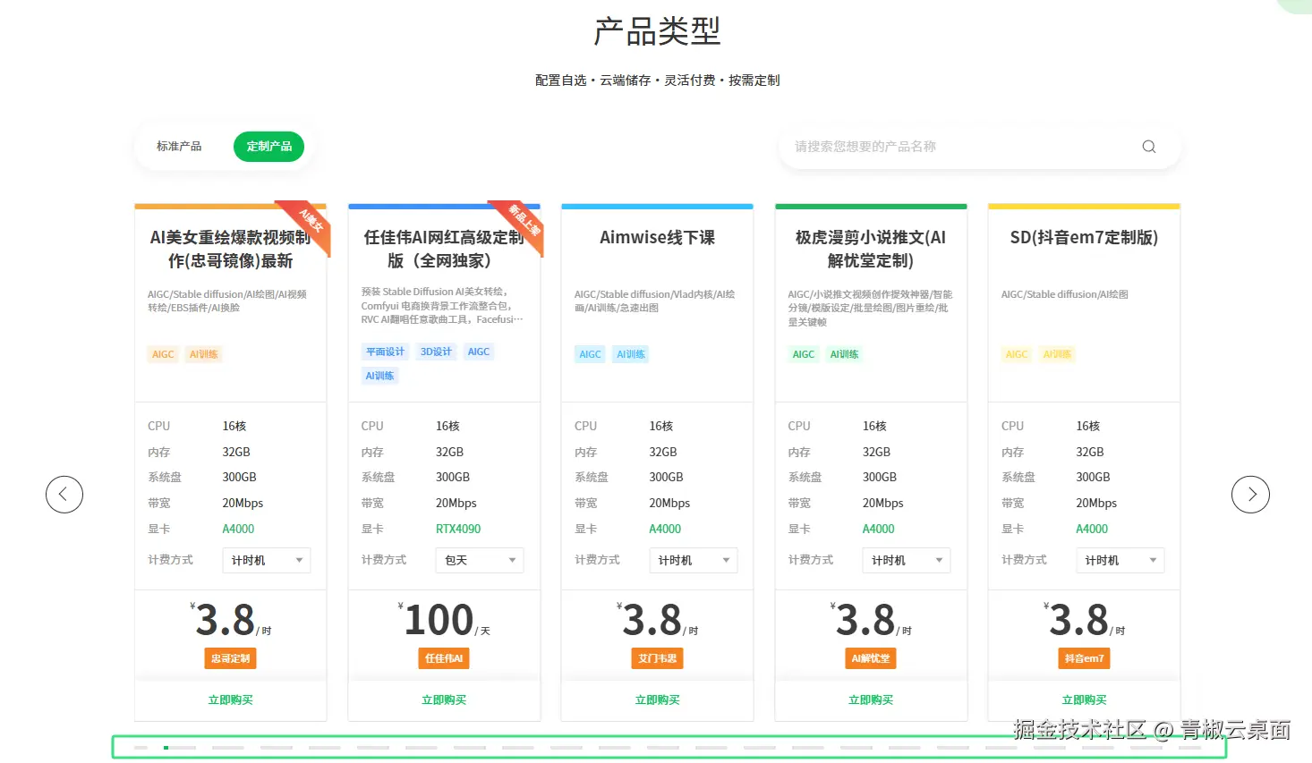Switch to the 标准产品 tab
The image size is (1312, 763).
pyautogui.click(x=179, y=147)
